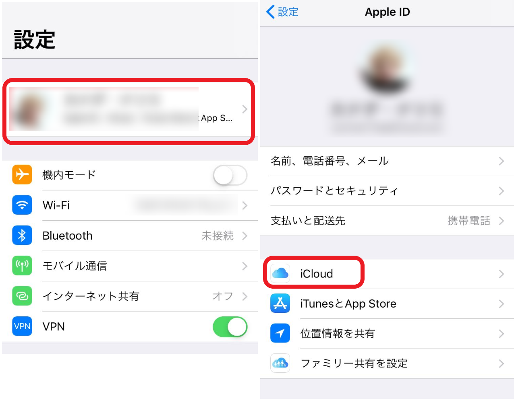The width and height of the screenshot is (514, 400).
Task: Select パスワードとセキュリティ menu item
Action: pos(388,191)
